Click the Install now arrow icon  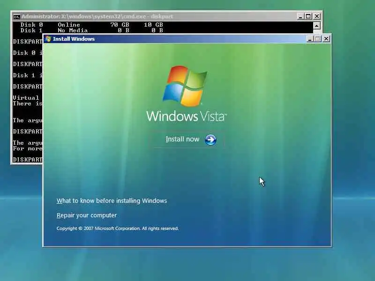tap(210, 140)
